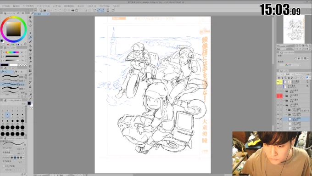This screenshot has height=176, width=312.
Task: Toggle Snap to grid icon
Action: point(103,10)
